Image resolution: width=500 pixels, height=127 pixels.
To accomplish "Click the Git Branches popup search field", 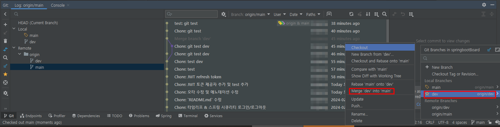I will pyautogui.click(x=460, y=58).
